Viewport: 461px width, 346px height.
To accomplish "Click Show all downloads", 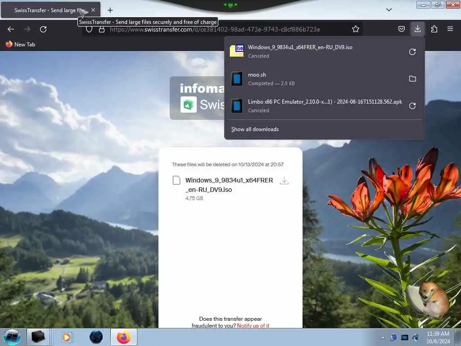I will [x=255, y=129].
